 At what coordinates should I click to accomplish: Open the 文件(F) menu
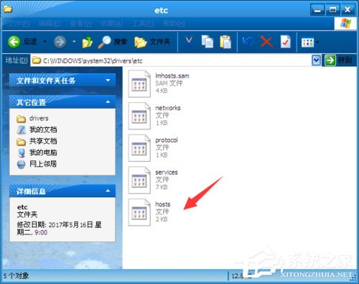pyautogui.click(x=18, y=24)
